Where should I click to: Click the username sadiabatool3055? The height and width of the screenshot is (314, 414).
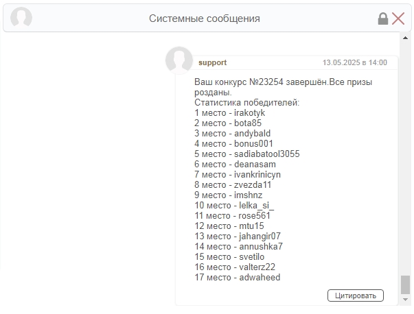click(266, 154)
